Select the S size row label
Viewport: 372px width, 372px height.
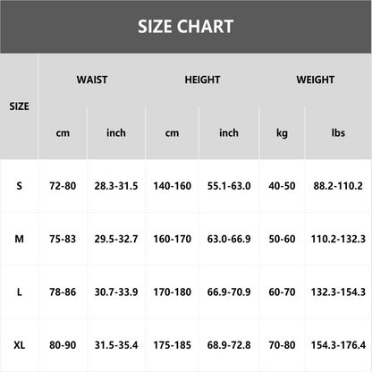point(19,186)
